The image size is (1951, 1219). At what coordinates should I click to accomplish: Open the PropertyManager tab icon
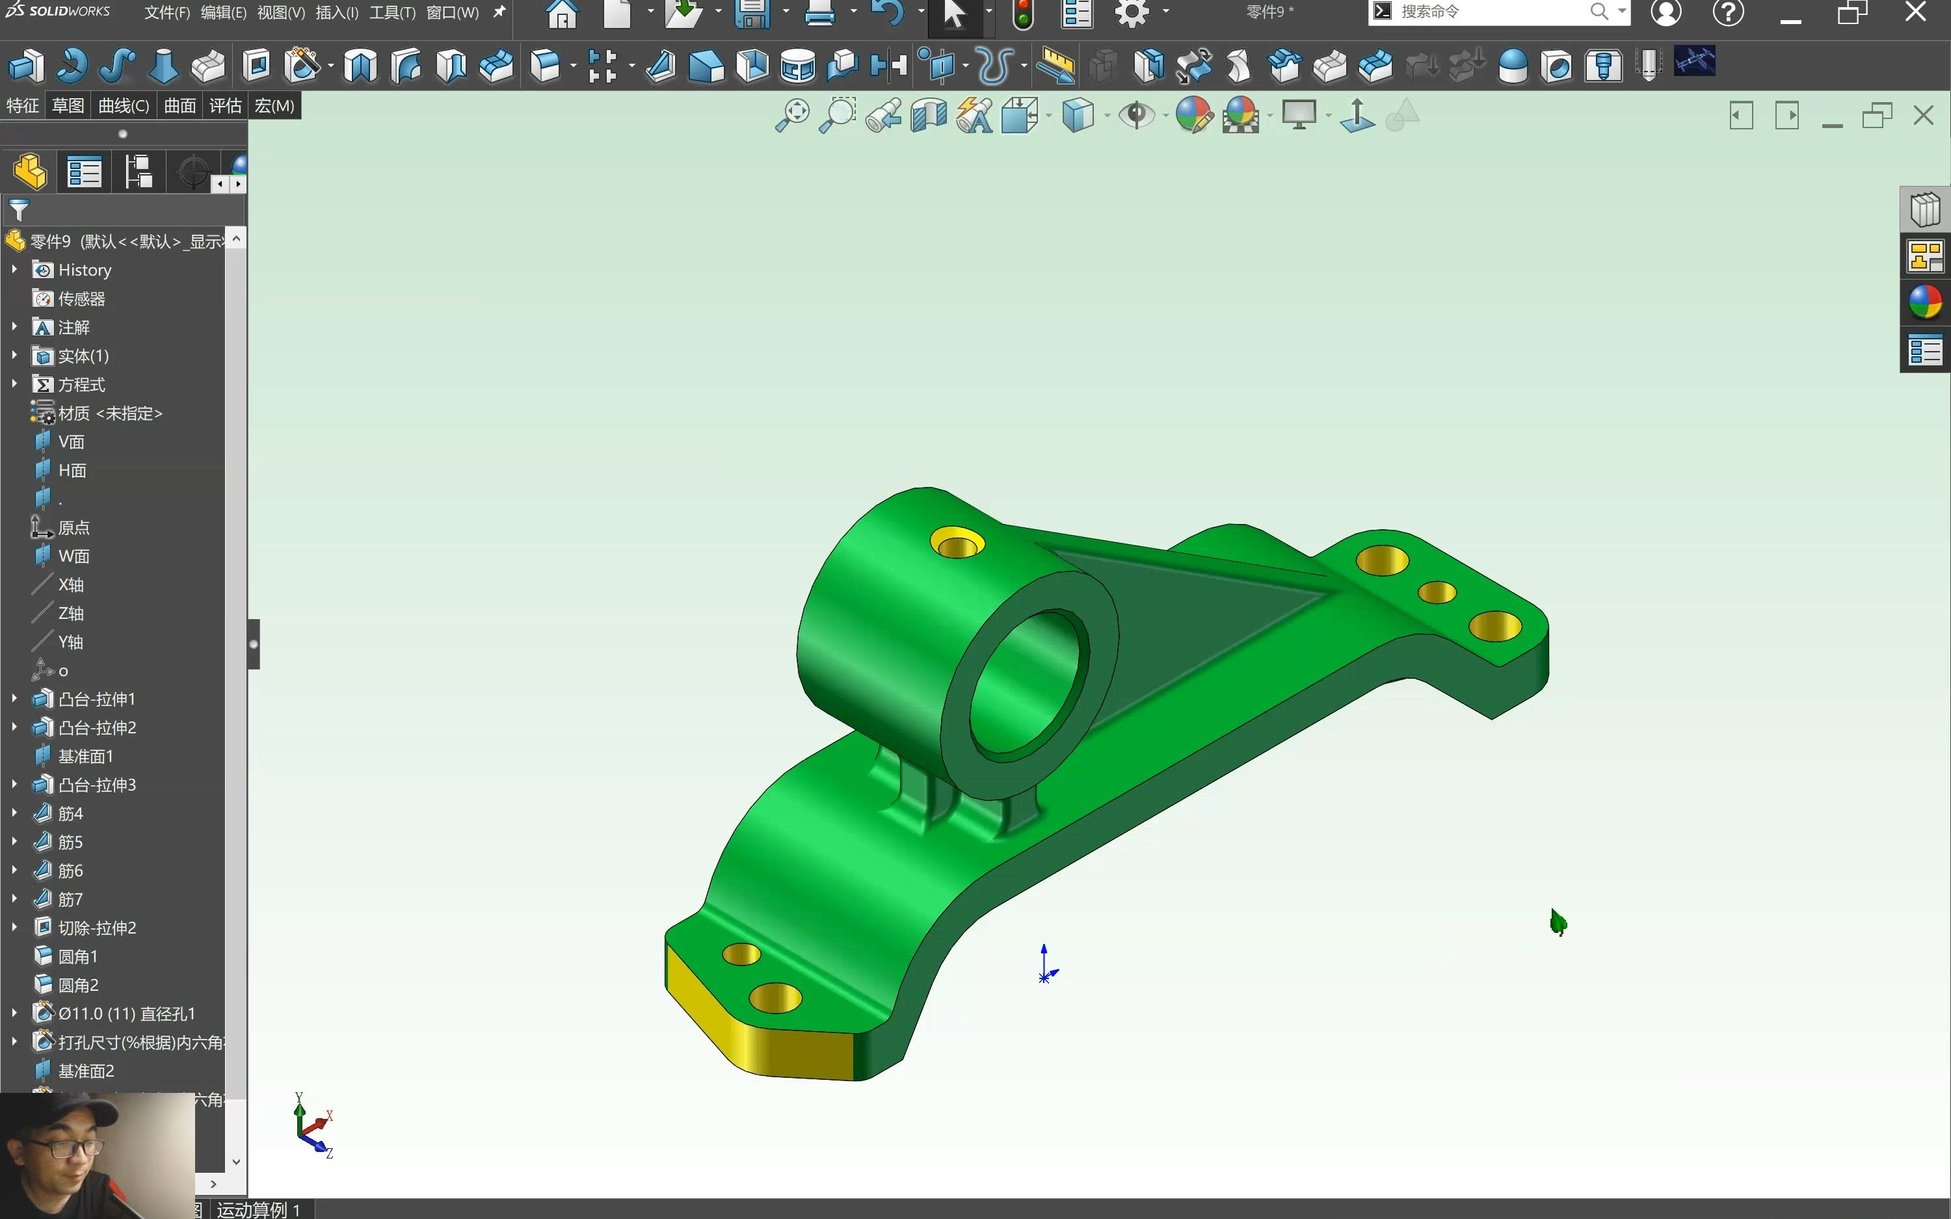[84, 172]
